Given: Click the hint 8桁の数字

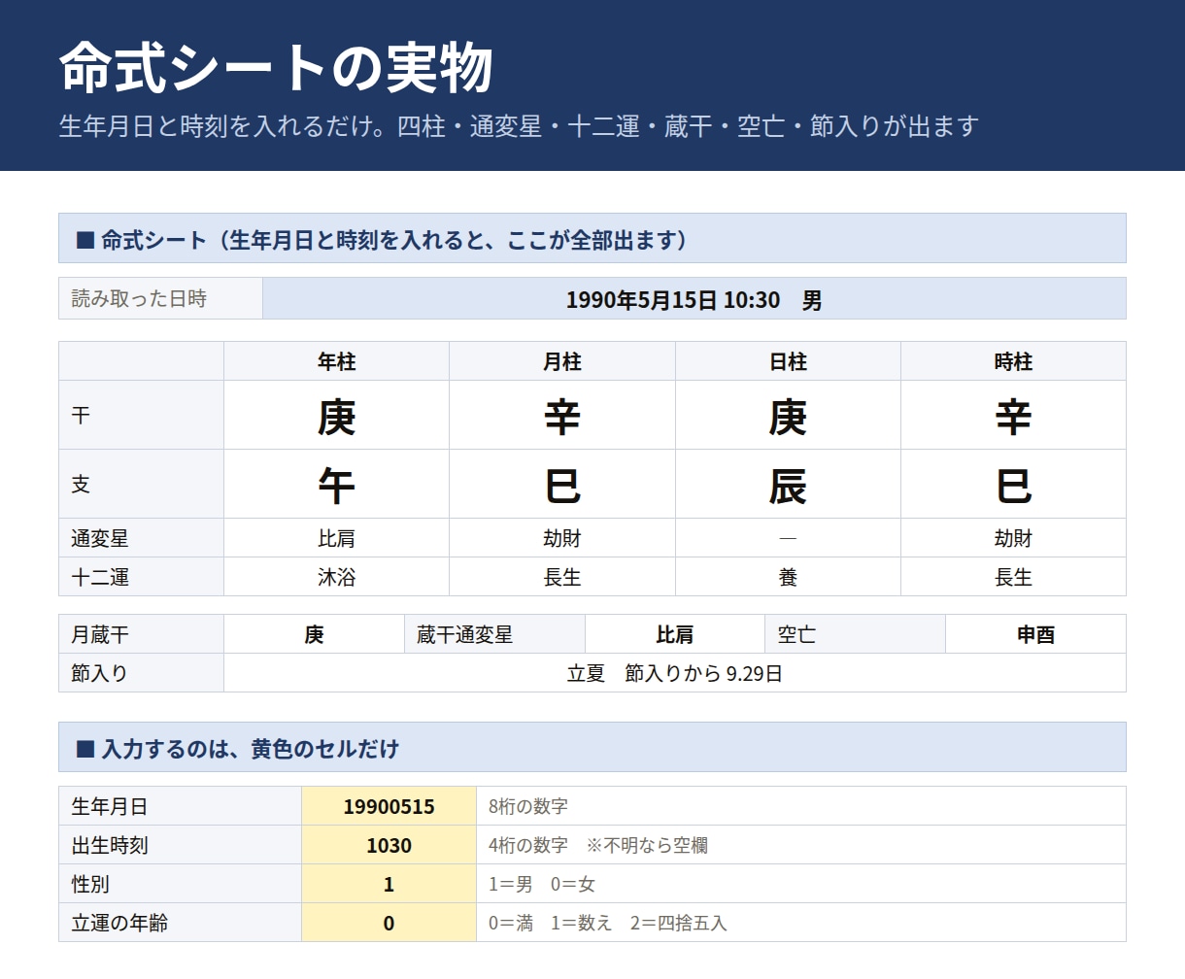Looking at the screenshot, I should point(528,806).
